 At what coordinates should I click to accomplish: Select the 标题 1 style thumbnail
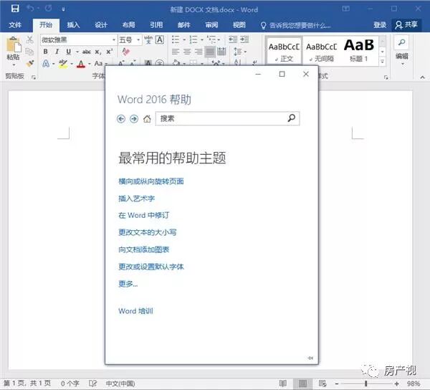point(359,50)
